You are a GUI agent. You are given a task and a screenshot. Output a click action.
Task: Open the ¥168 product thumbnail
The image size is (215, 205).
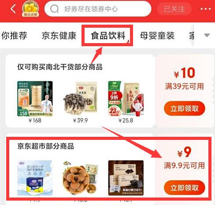pos(35,99)
